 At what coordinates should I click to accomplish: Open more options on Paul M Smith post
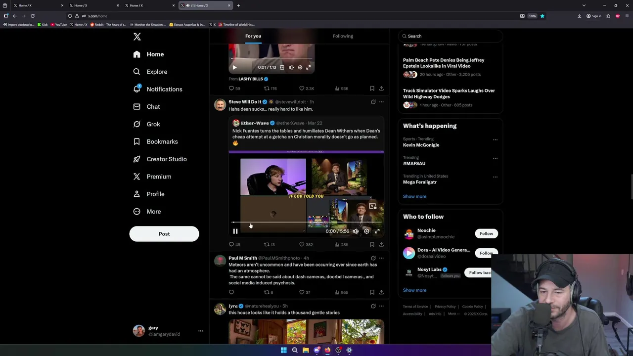pos(381,258)
